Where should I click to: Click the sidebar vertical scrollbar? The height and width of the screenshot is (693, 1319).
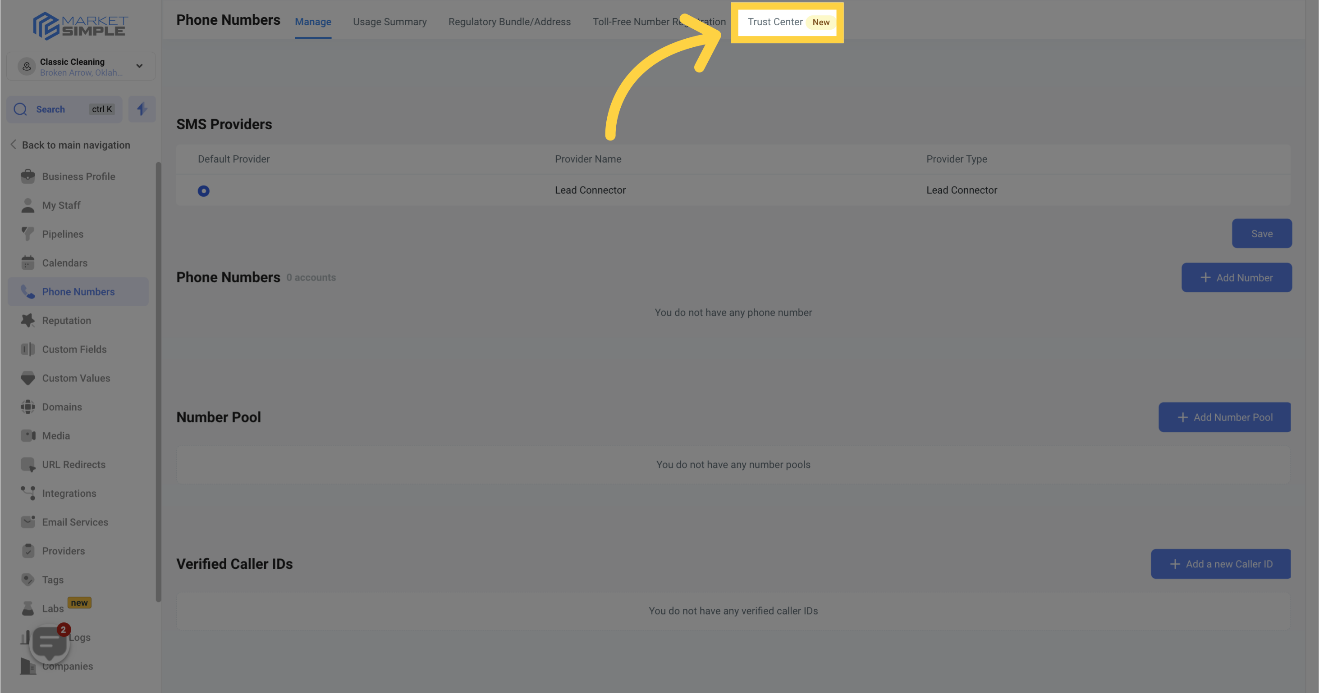158,382
